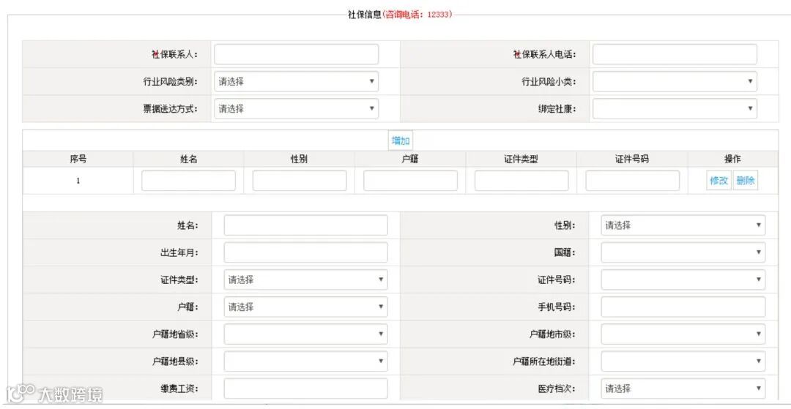The height and width of the screenshot is (409, 791).
Task: Open the 行业风险类别 dropdown
Action: [x=296, y=82]
